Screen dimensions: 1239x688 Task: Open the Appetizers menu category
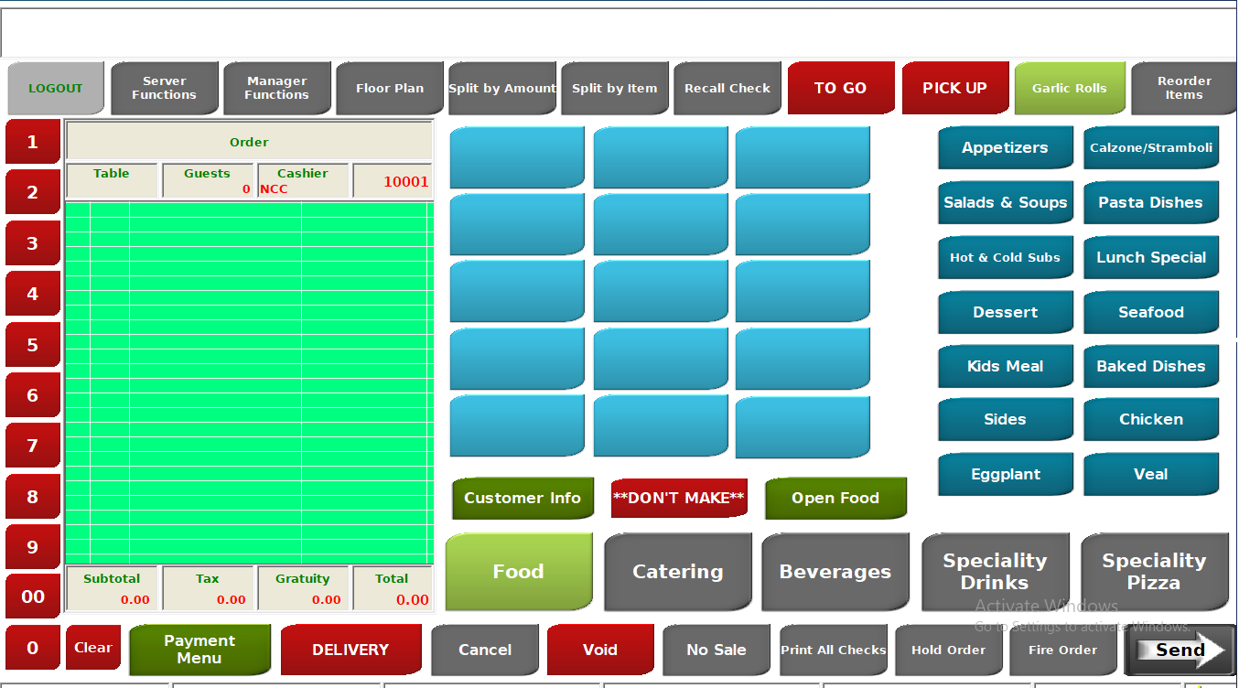click(x=1005, y=147)
